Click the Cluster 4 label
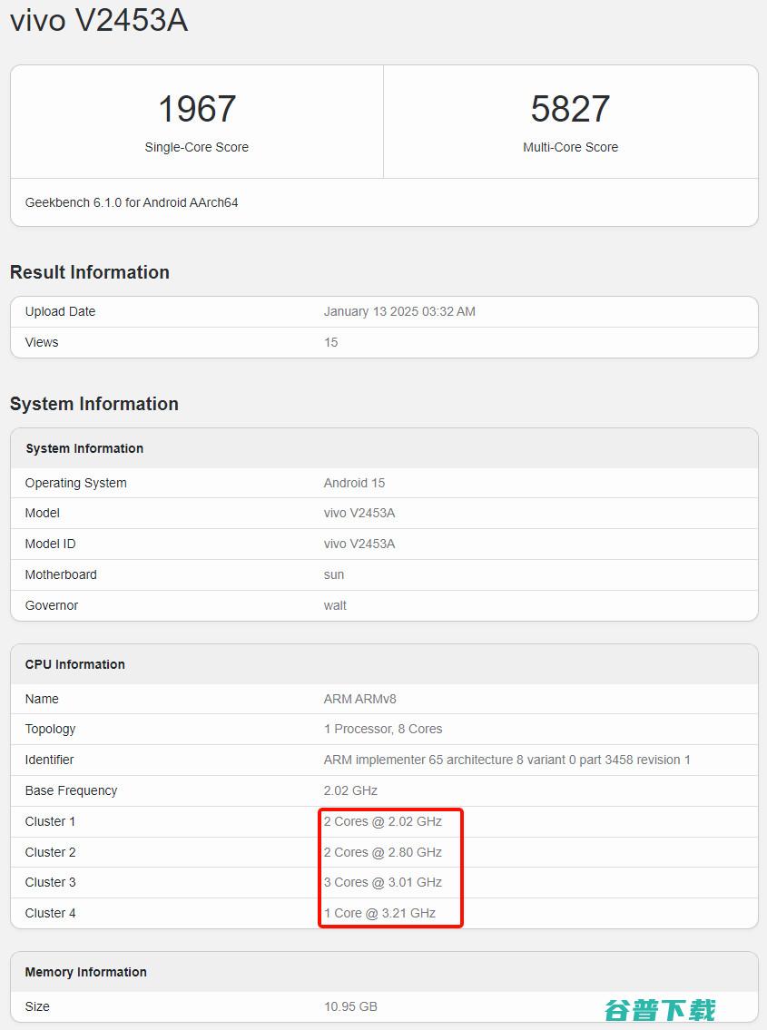The image size is (767, 1030). (x=50, y=913)
